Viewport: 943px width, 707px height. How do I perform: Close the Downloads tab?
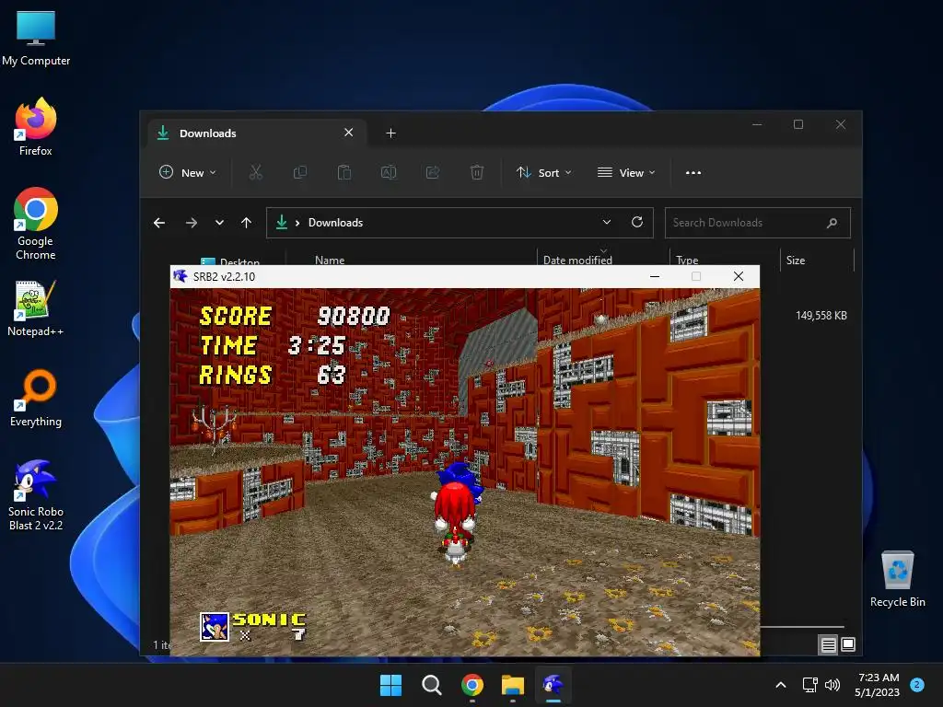pyautogui.click(x=349, y=133)
